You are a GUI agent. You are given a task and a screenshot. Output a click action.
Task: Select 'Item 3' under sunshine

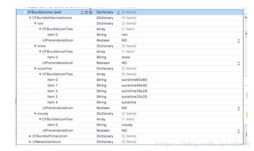point(52,97)
